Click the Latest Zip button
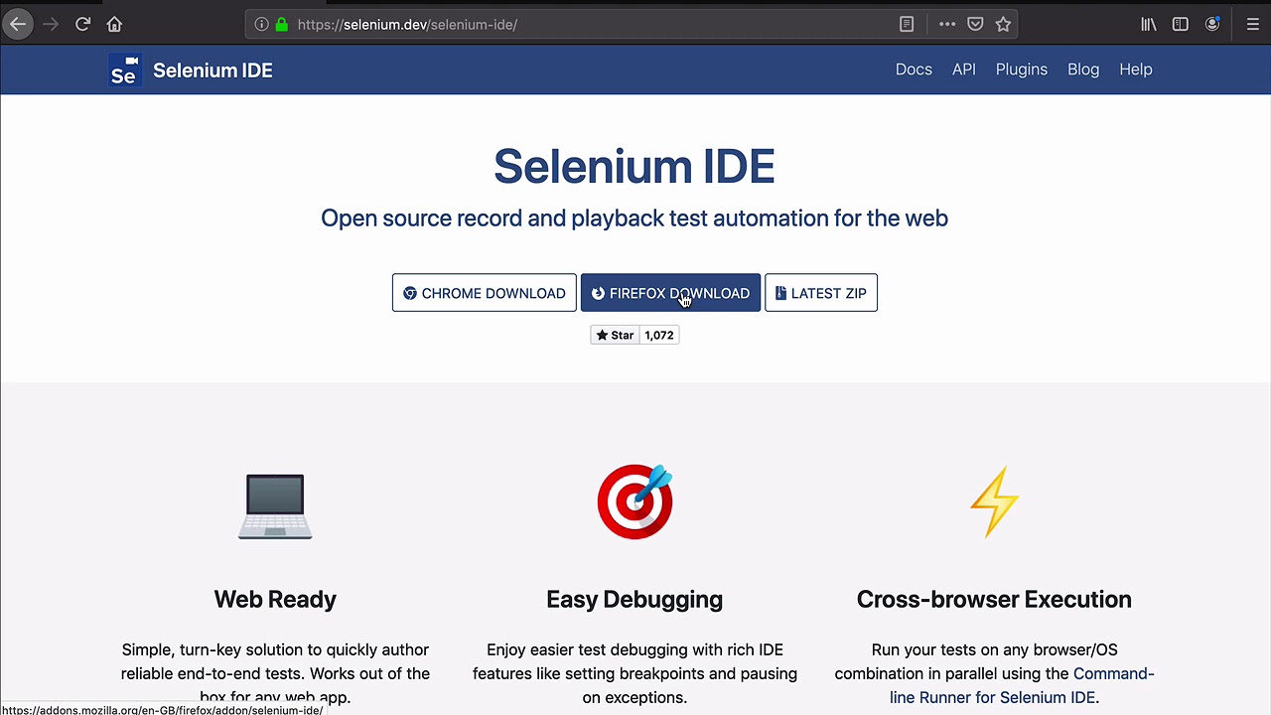Viewport: 1271px width, 715px height. (x=821, y=293)
